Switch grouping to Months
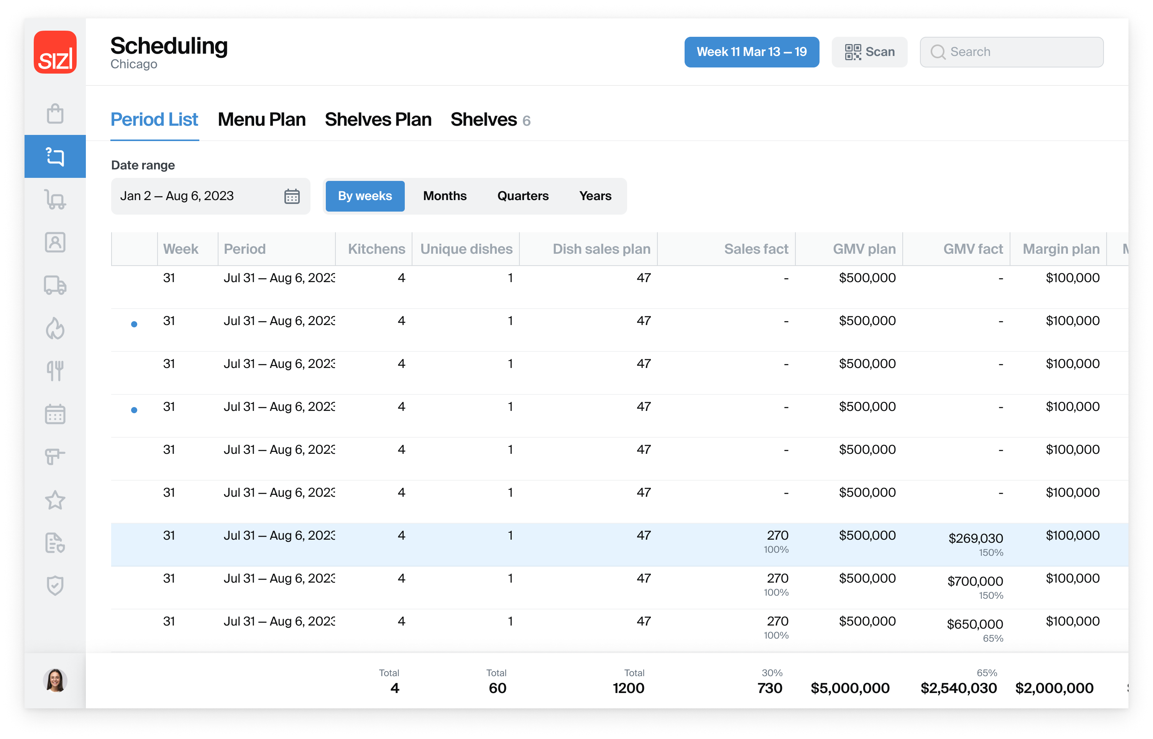The image size is (1153, 739). 444,196
